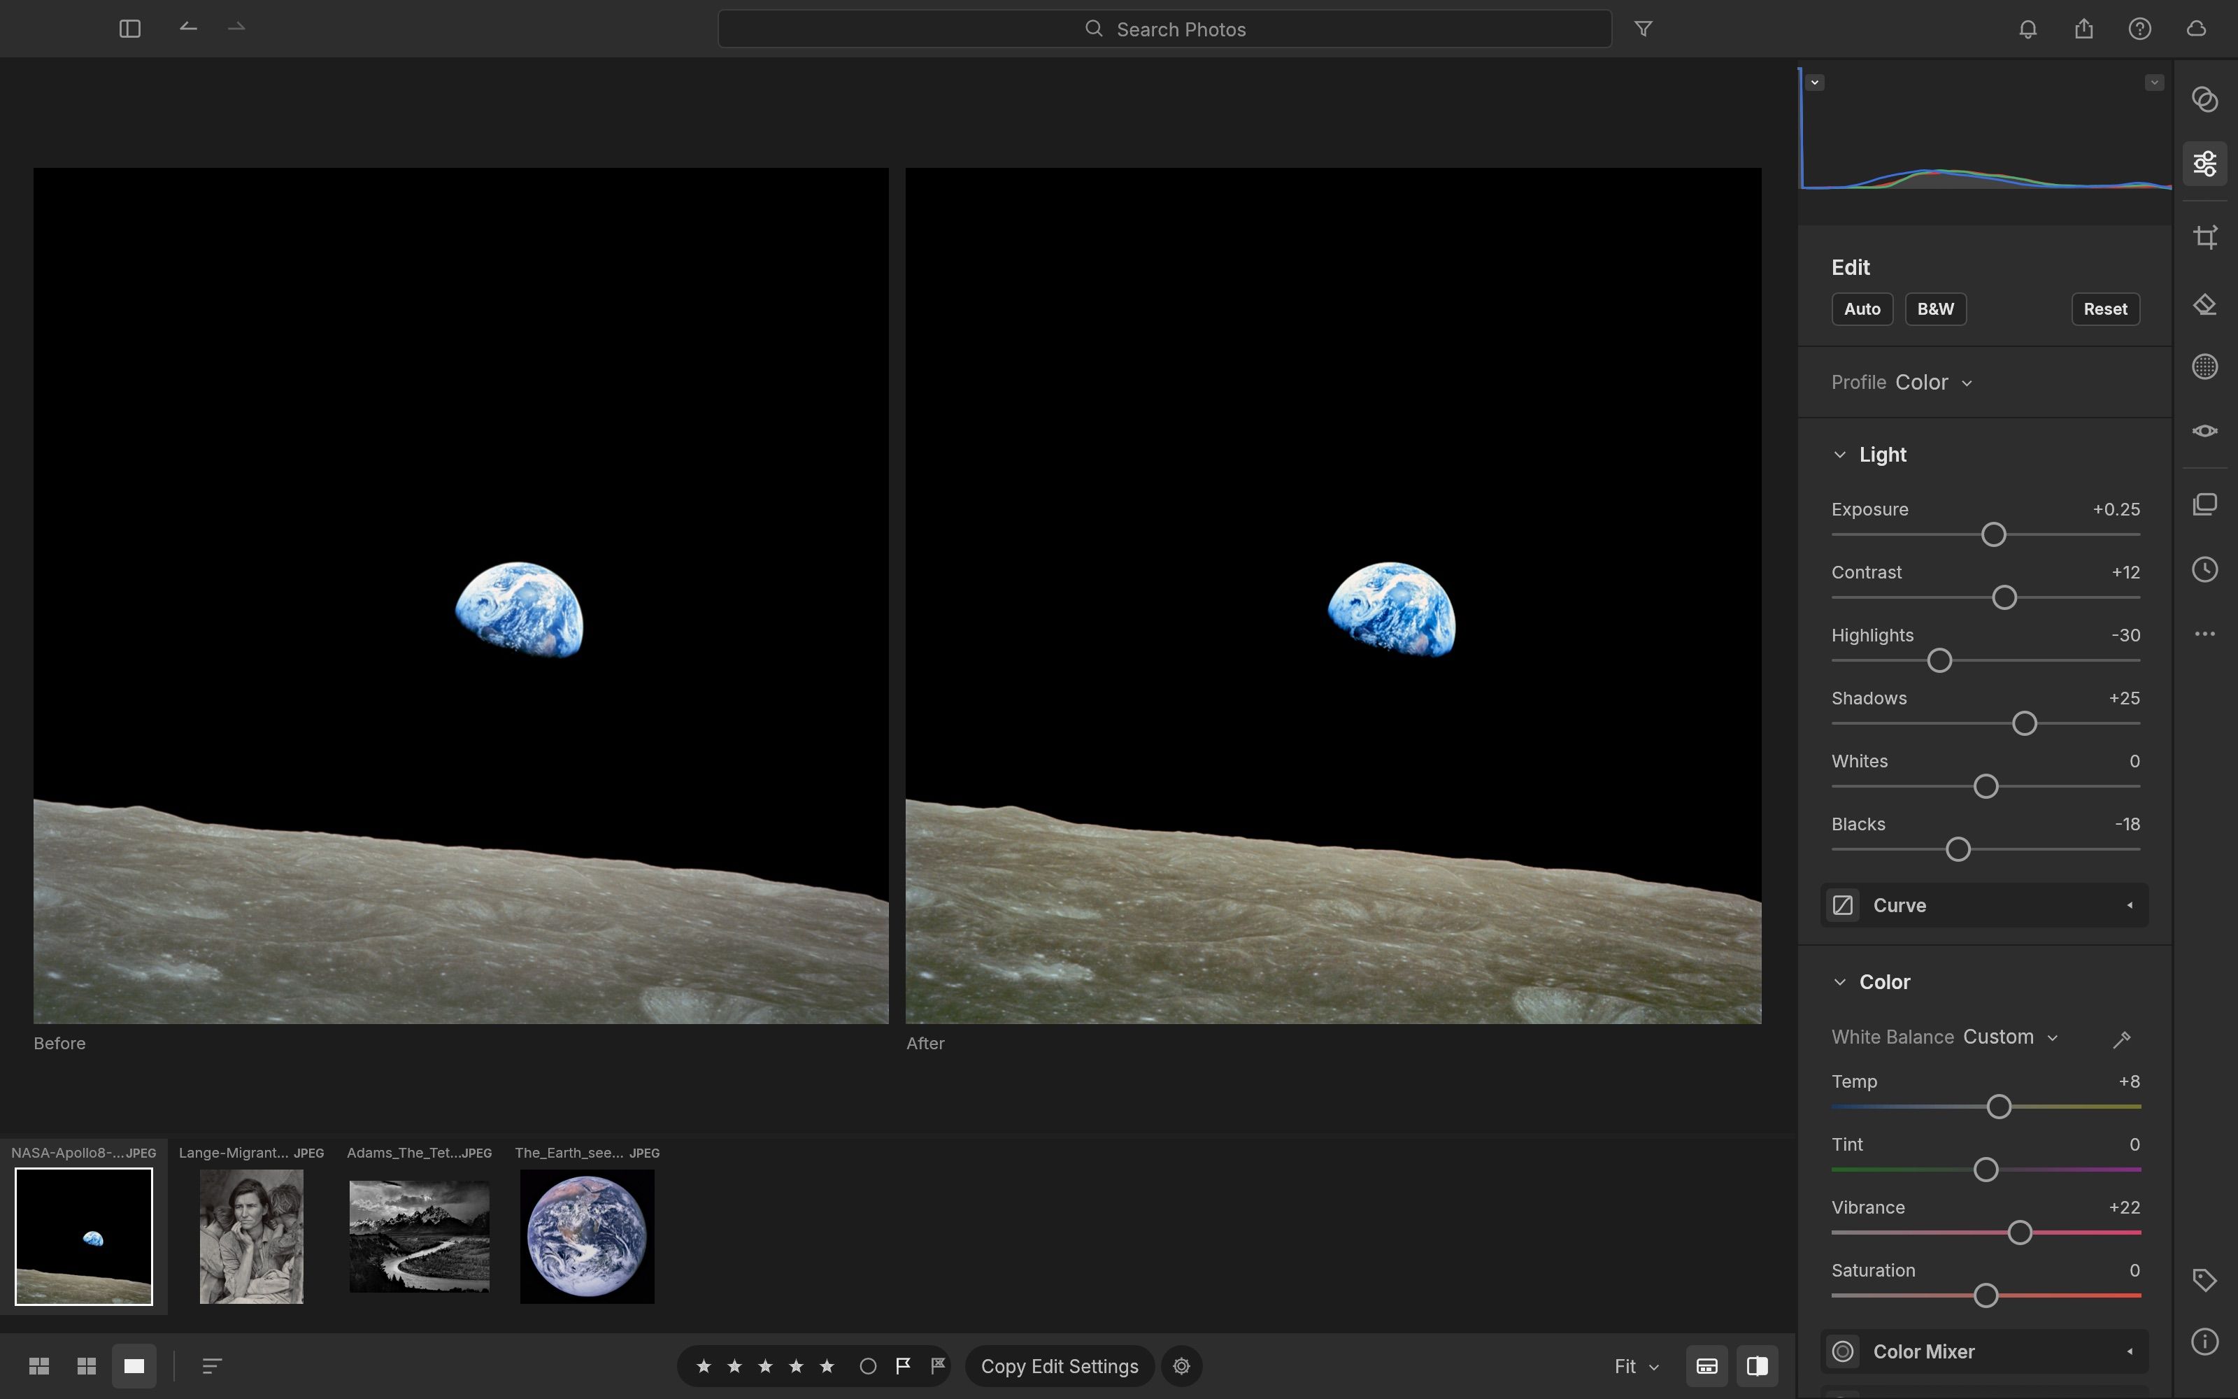This screenshot has height=1399, width=2238.
Task: Expand the Color Mixer panel
Action: tap(1985, 1352)
